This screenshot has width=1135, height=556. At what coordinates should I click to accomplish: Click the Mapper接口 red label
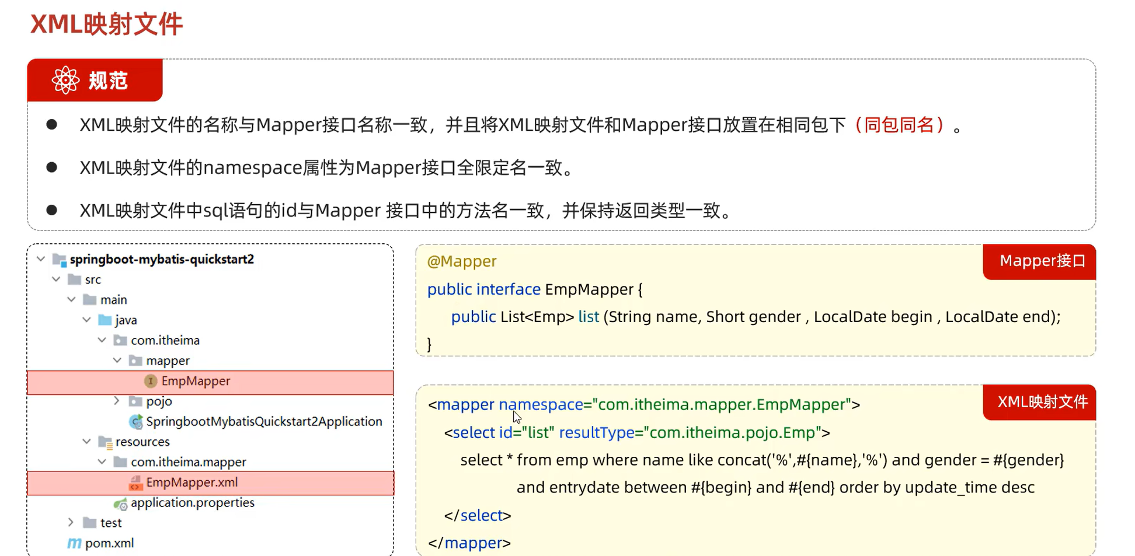(1039, 261)
